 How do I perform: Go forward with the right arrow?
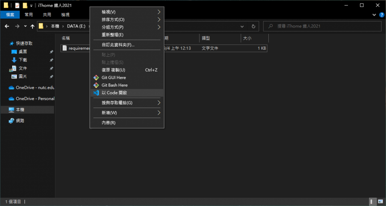click(17, 26)
